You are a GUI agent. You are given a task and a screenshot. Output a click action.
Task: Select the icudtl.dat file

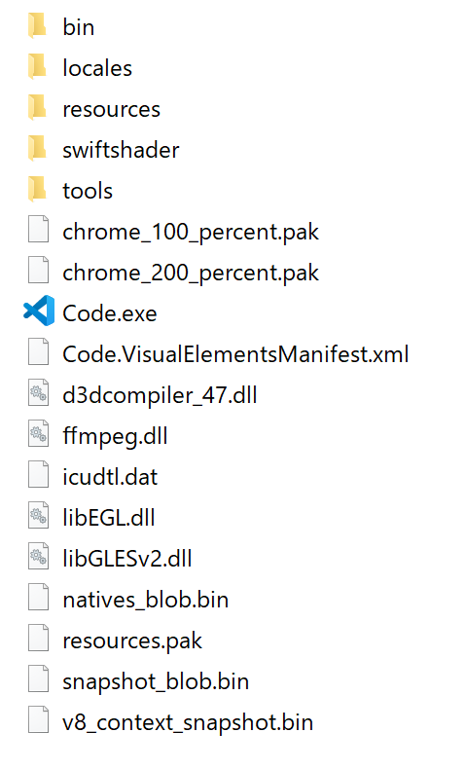110,477
